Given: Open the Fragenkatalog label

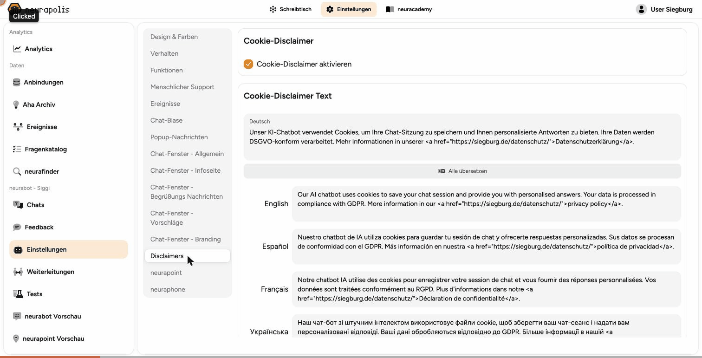Looking at the screenshot, I should [x=46, y=149].
